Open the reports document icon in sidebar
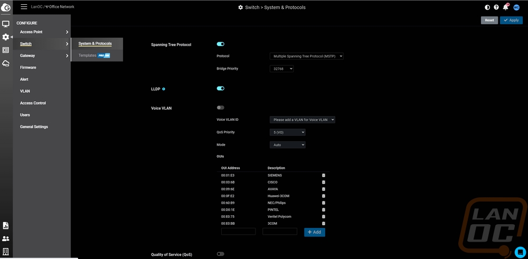 click(6, 225)
